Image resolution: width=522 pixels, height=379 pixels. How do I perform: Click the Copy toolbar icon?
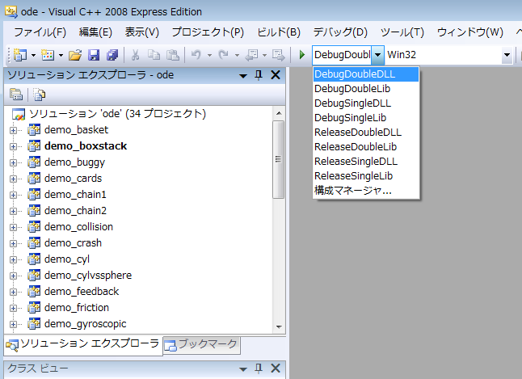(154, 55)
